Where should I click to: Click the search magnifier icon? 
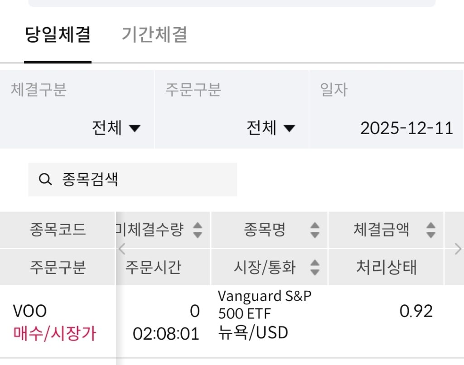(x=45, y=180)
